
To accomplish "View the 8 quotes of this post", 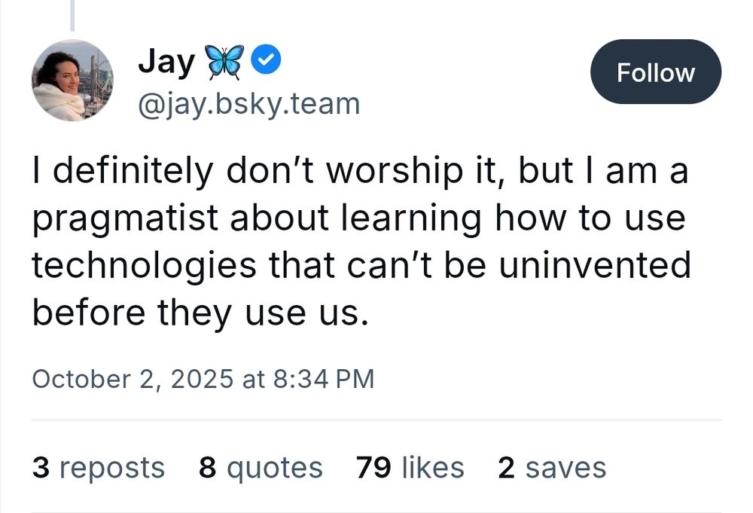I will 260,468.
